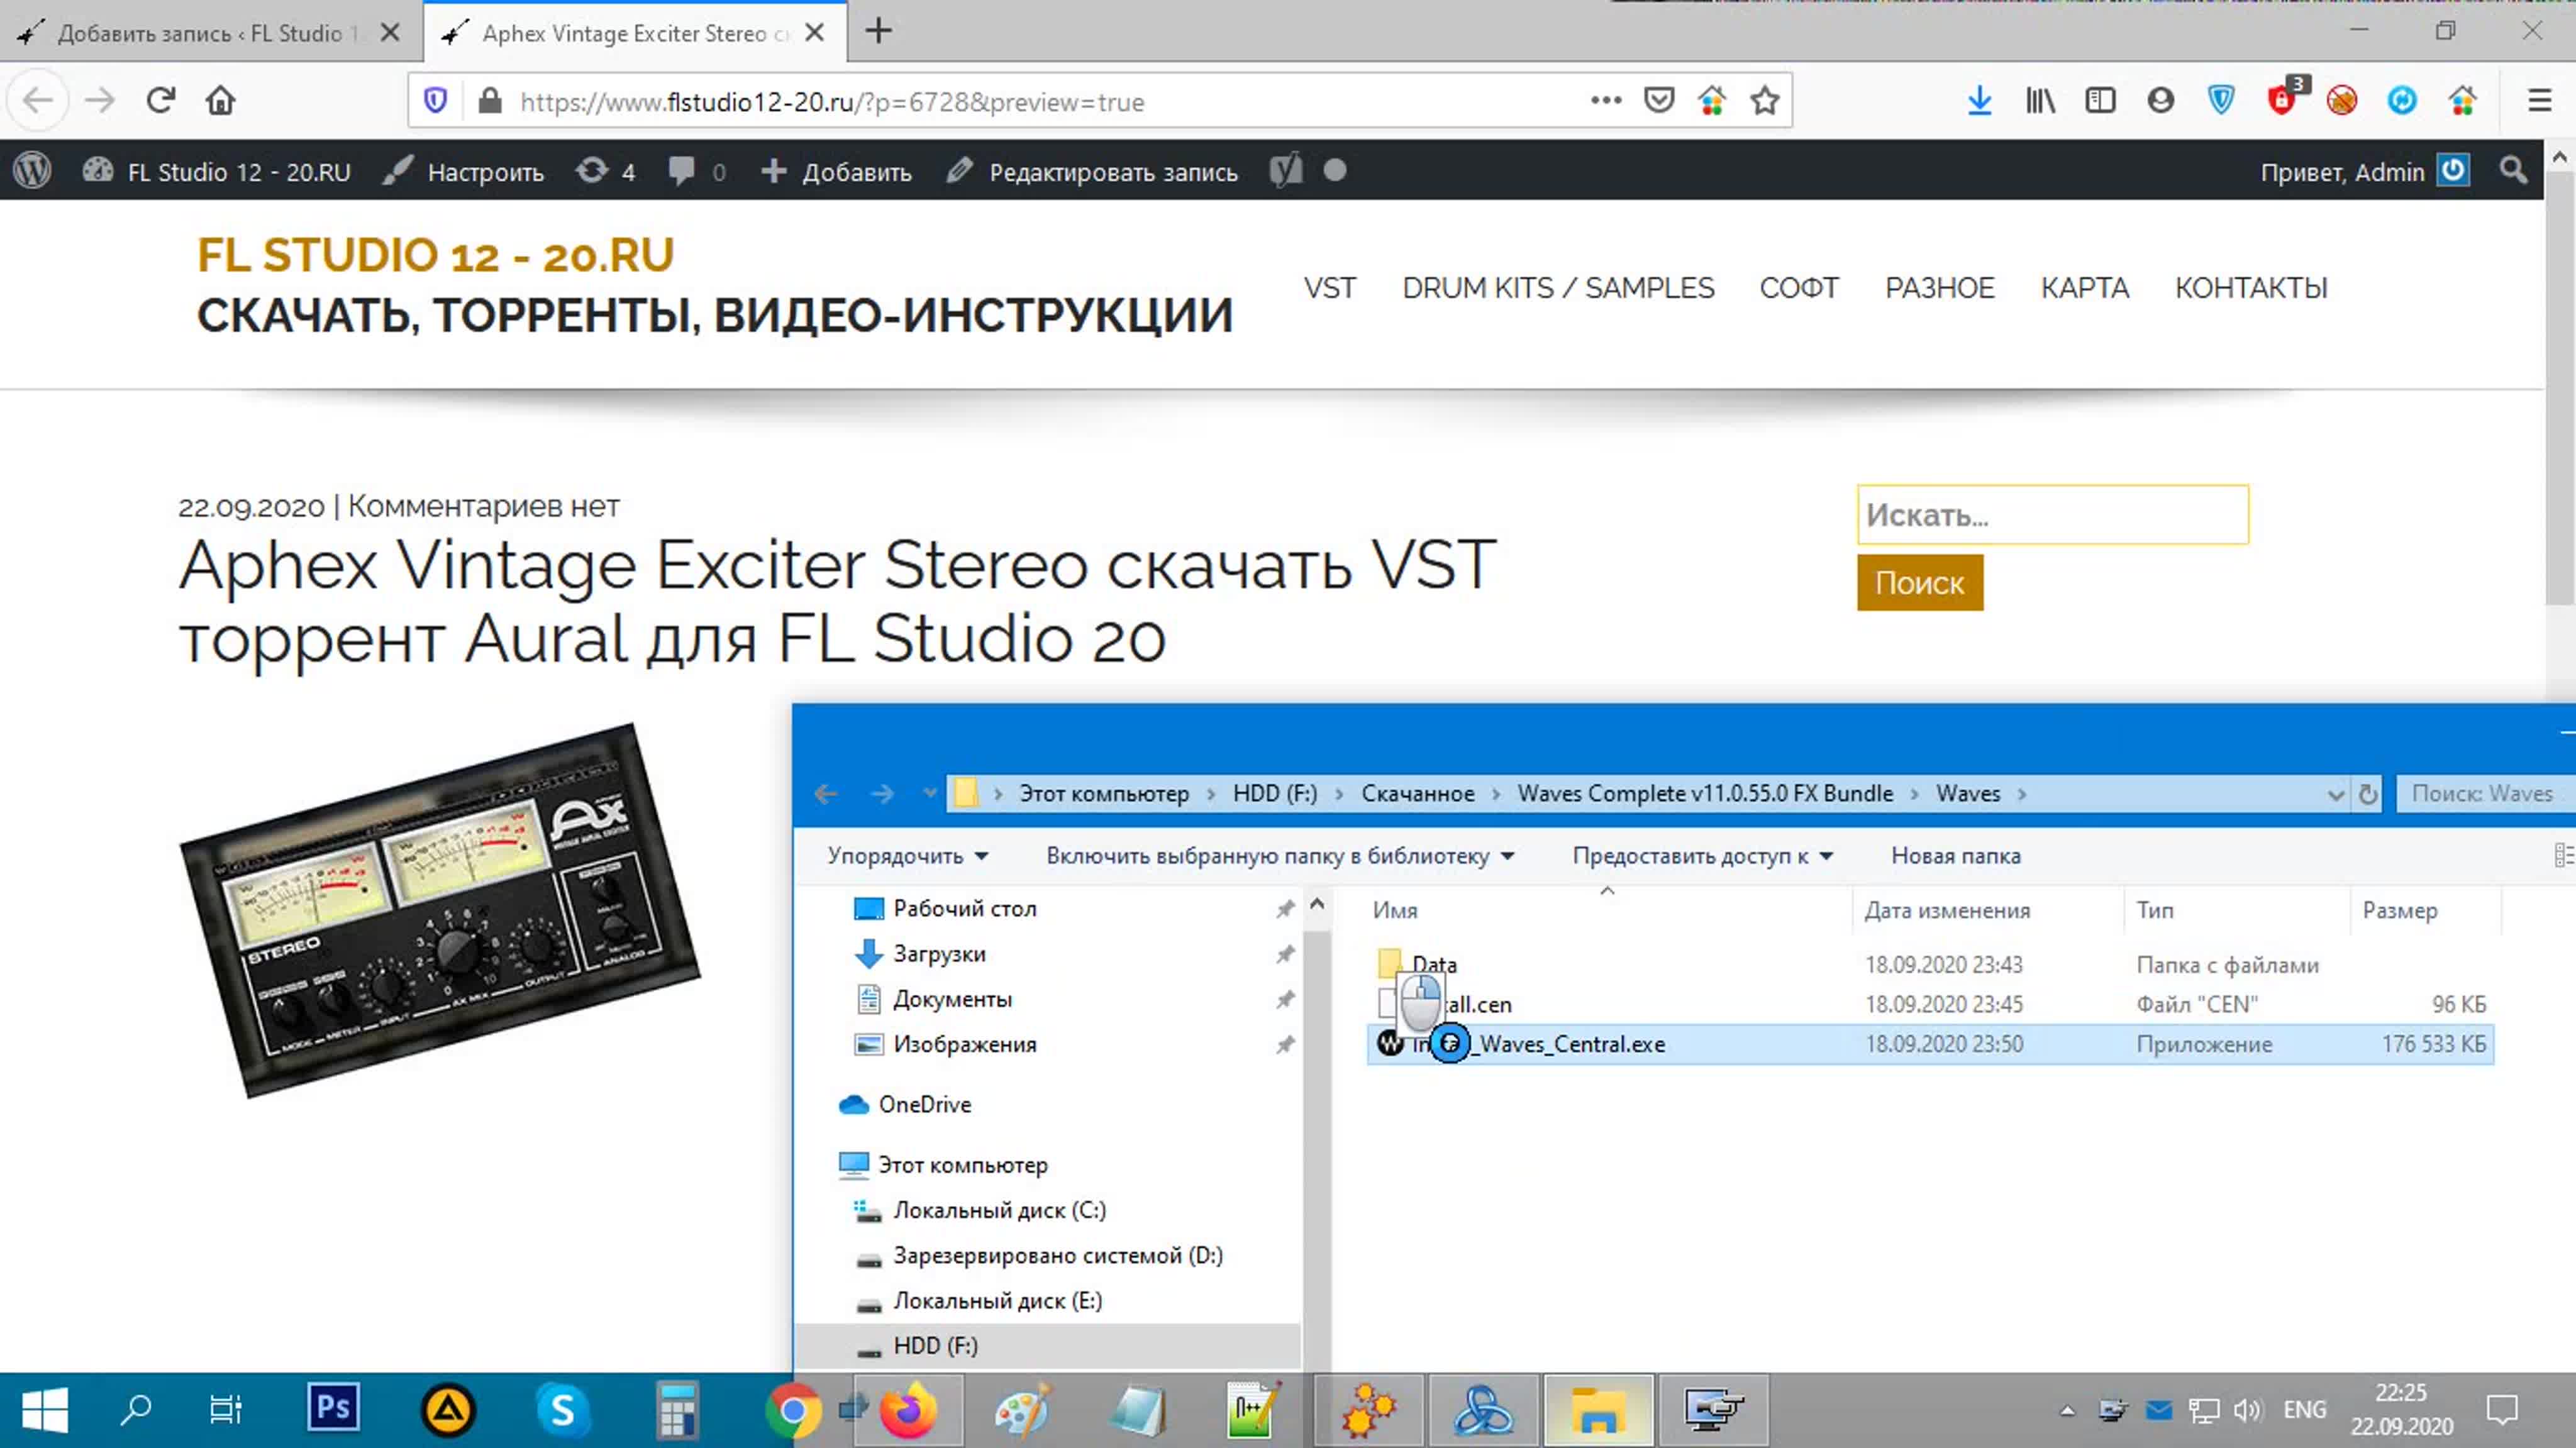
Task: Expand Explorer address bar history dropdown
Action: (2335, 795)
